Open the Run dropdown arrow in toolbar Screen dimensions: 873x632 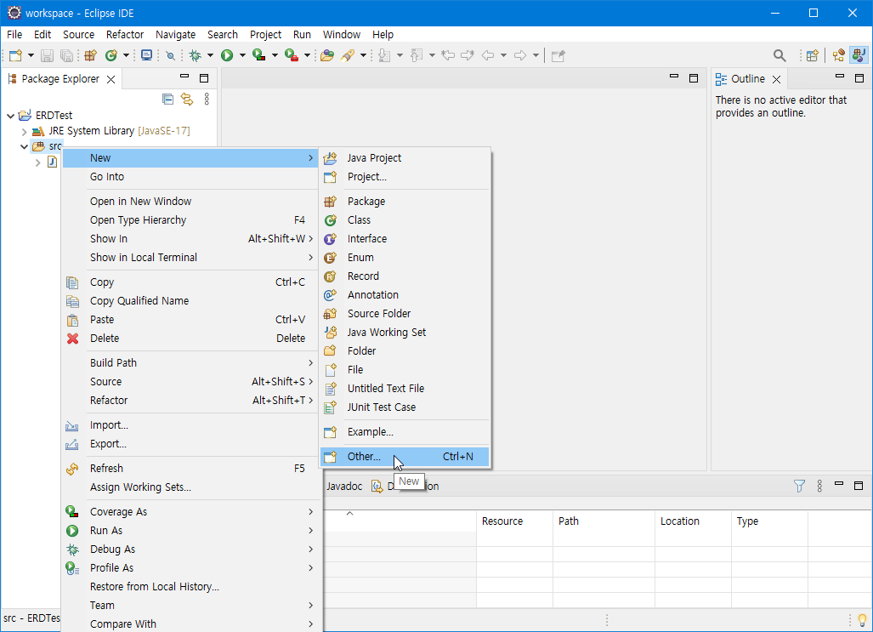[x=242, y=55]
